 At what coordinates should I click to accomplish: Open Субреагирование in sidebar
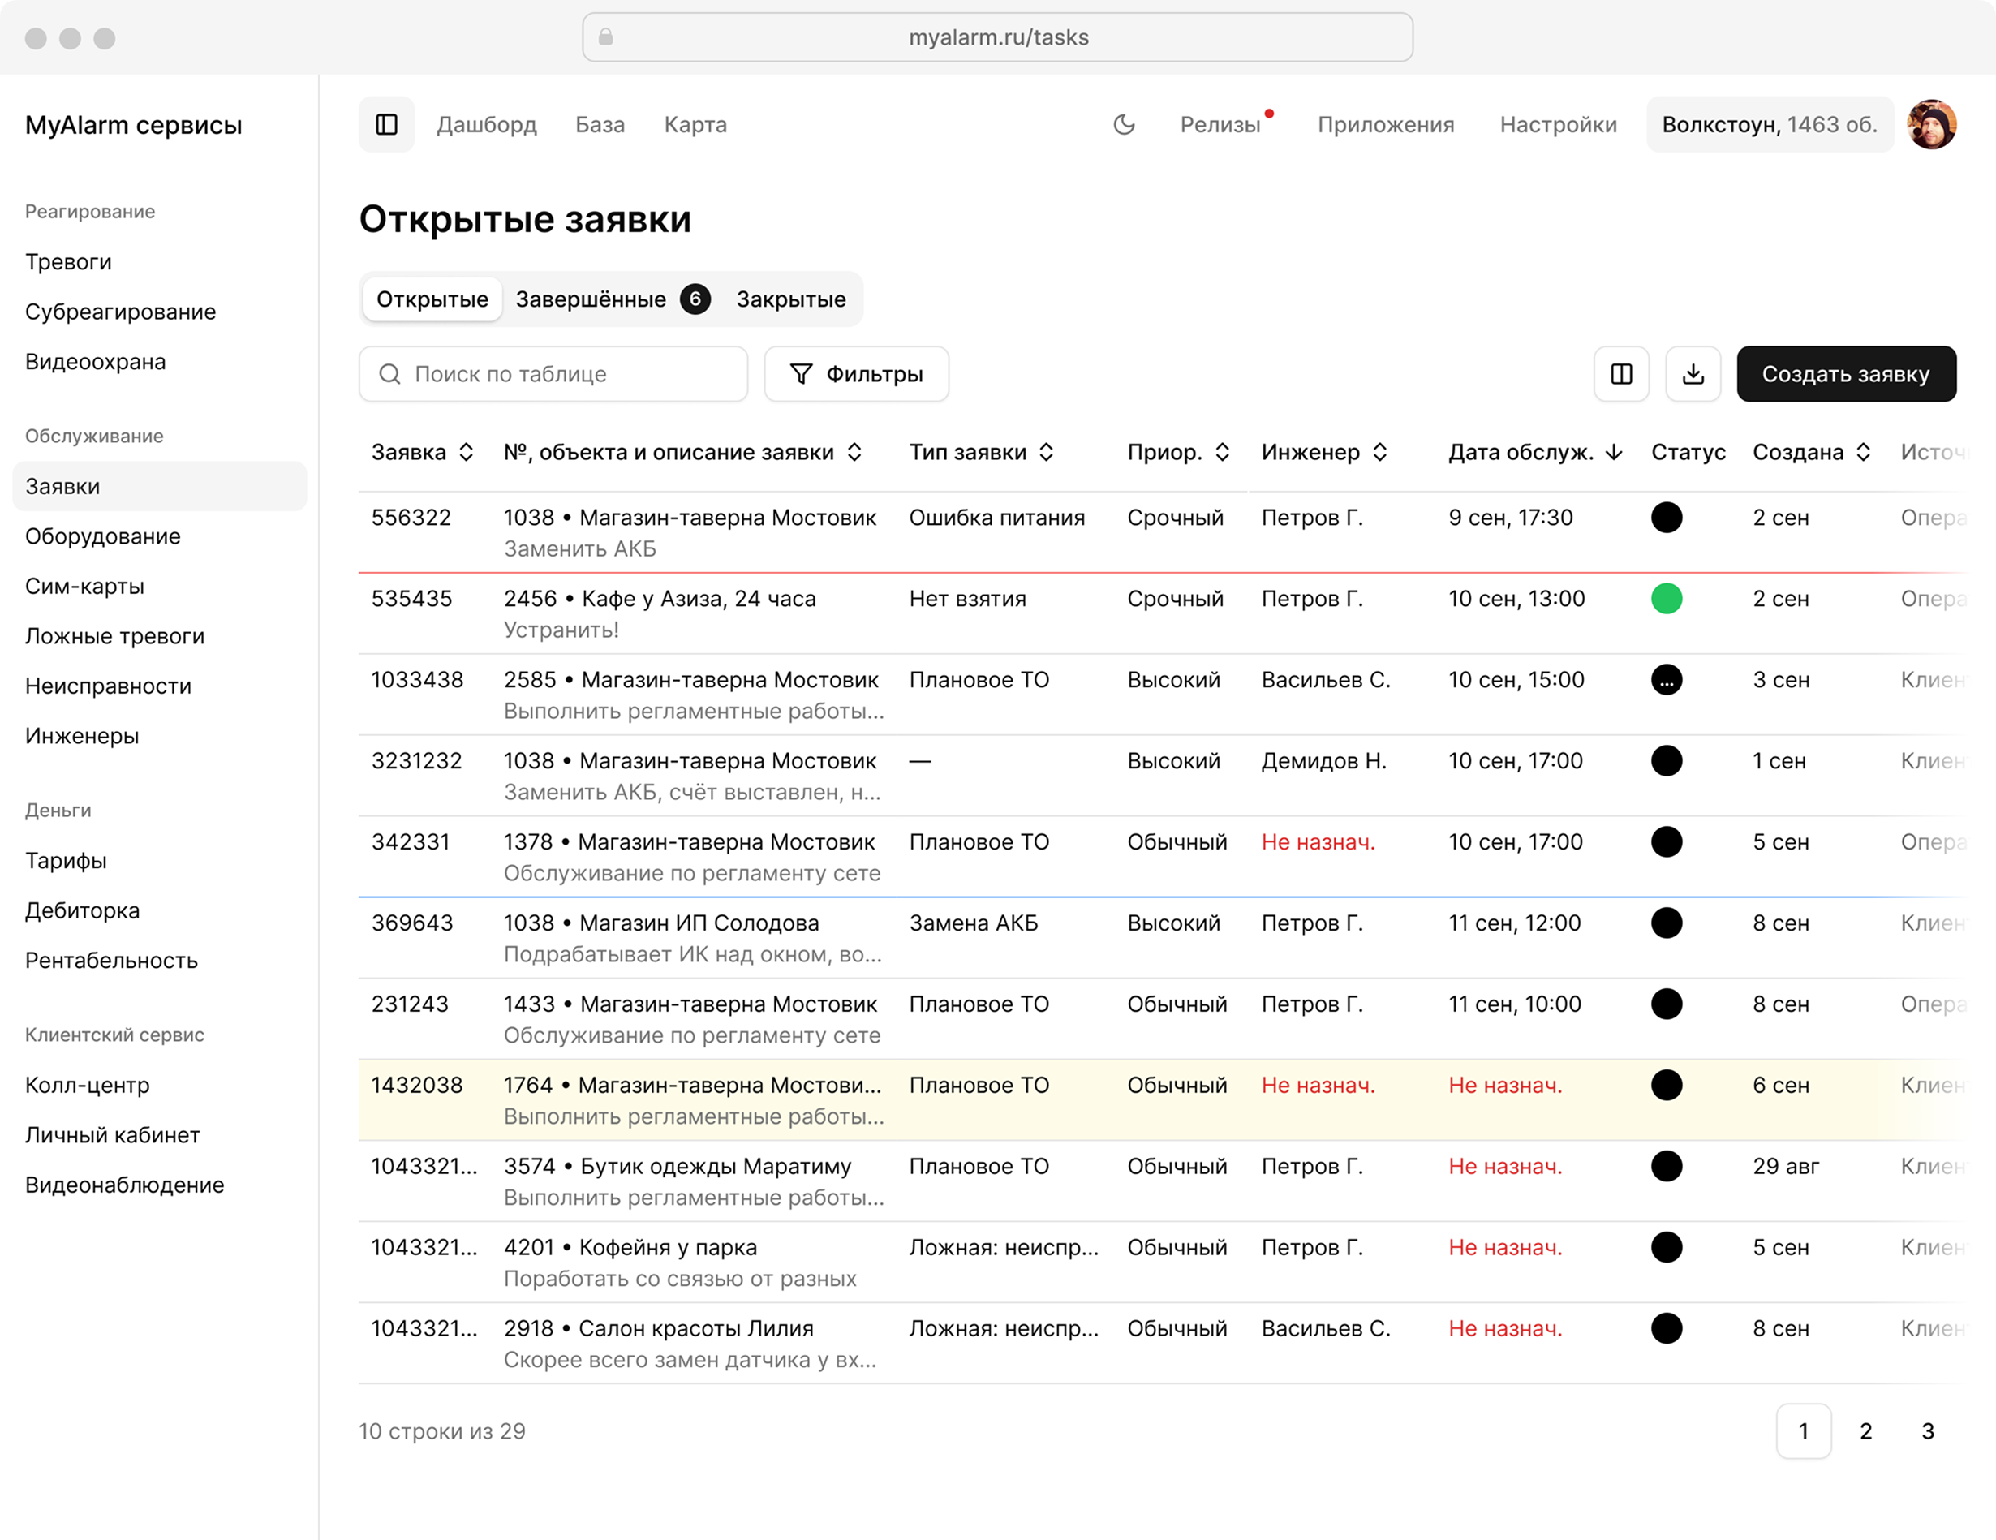coord(121,312)
